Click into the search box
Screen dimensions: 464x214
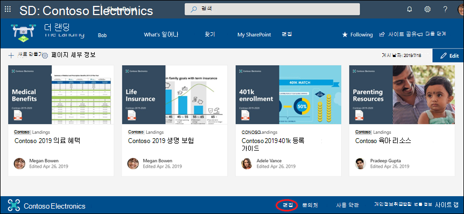(x=272, y=9)
